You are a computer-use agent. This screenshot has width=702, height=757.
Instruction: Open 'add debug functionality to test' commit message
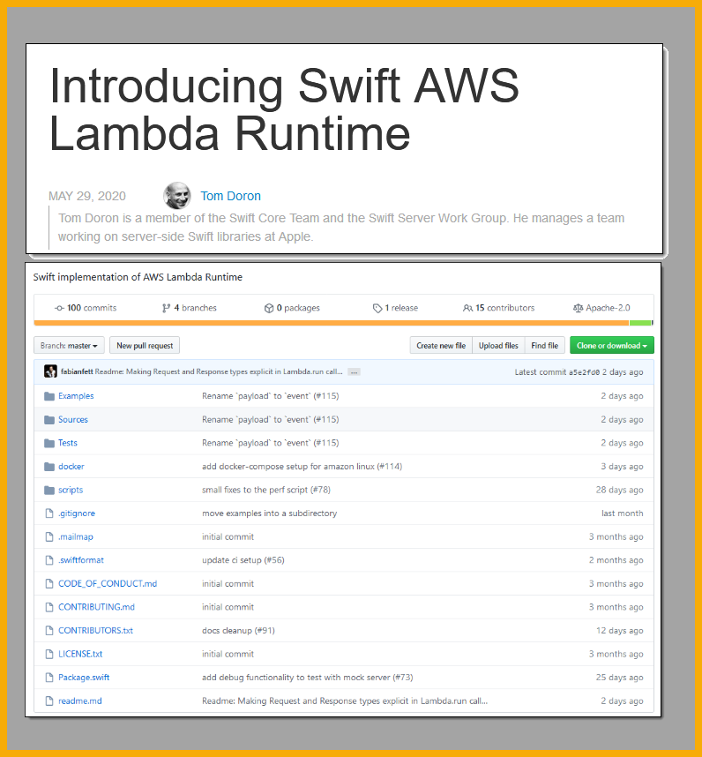point(307,678)
